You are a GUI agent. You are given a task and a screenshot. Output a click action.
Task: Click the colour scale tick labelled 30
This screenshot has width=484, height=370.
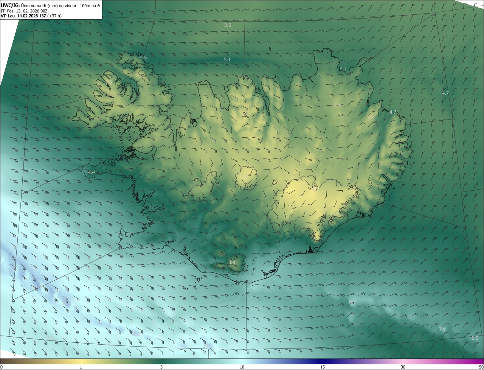(403, 367)
